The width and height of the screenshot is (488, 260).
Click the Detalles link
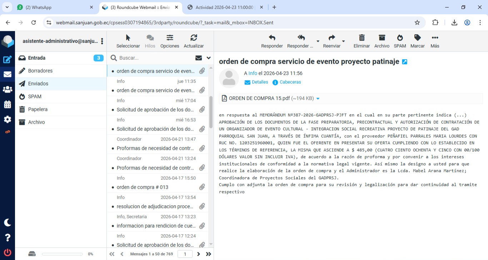pyautogui.click(x=260, y=82)
